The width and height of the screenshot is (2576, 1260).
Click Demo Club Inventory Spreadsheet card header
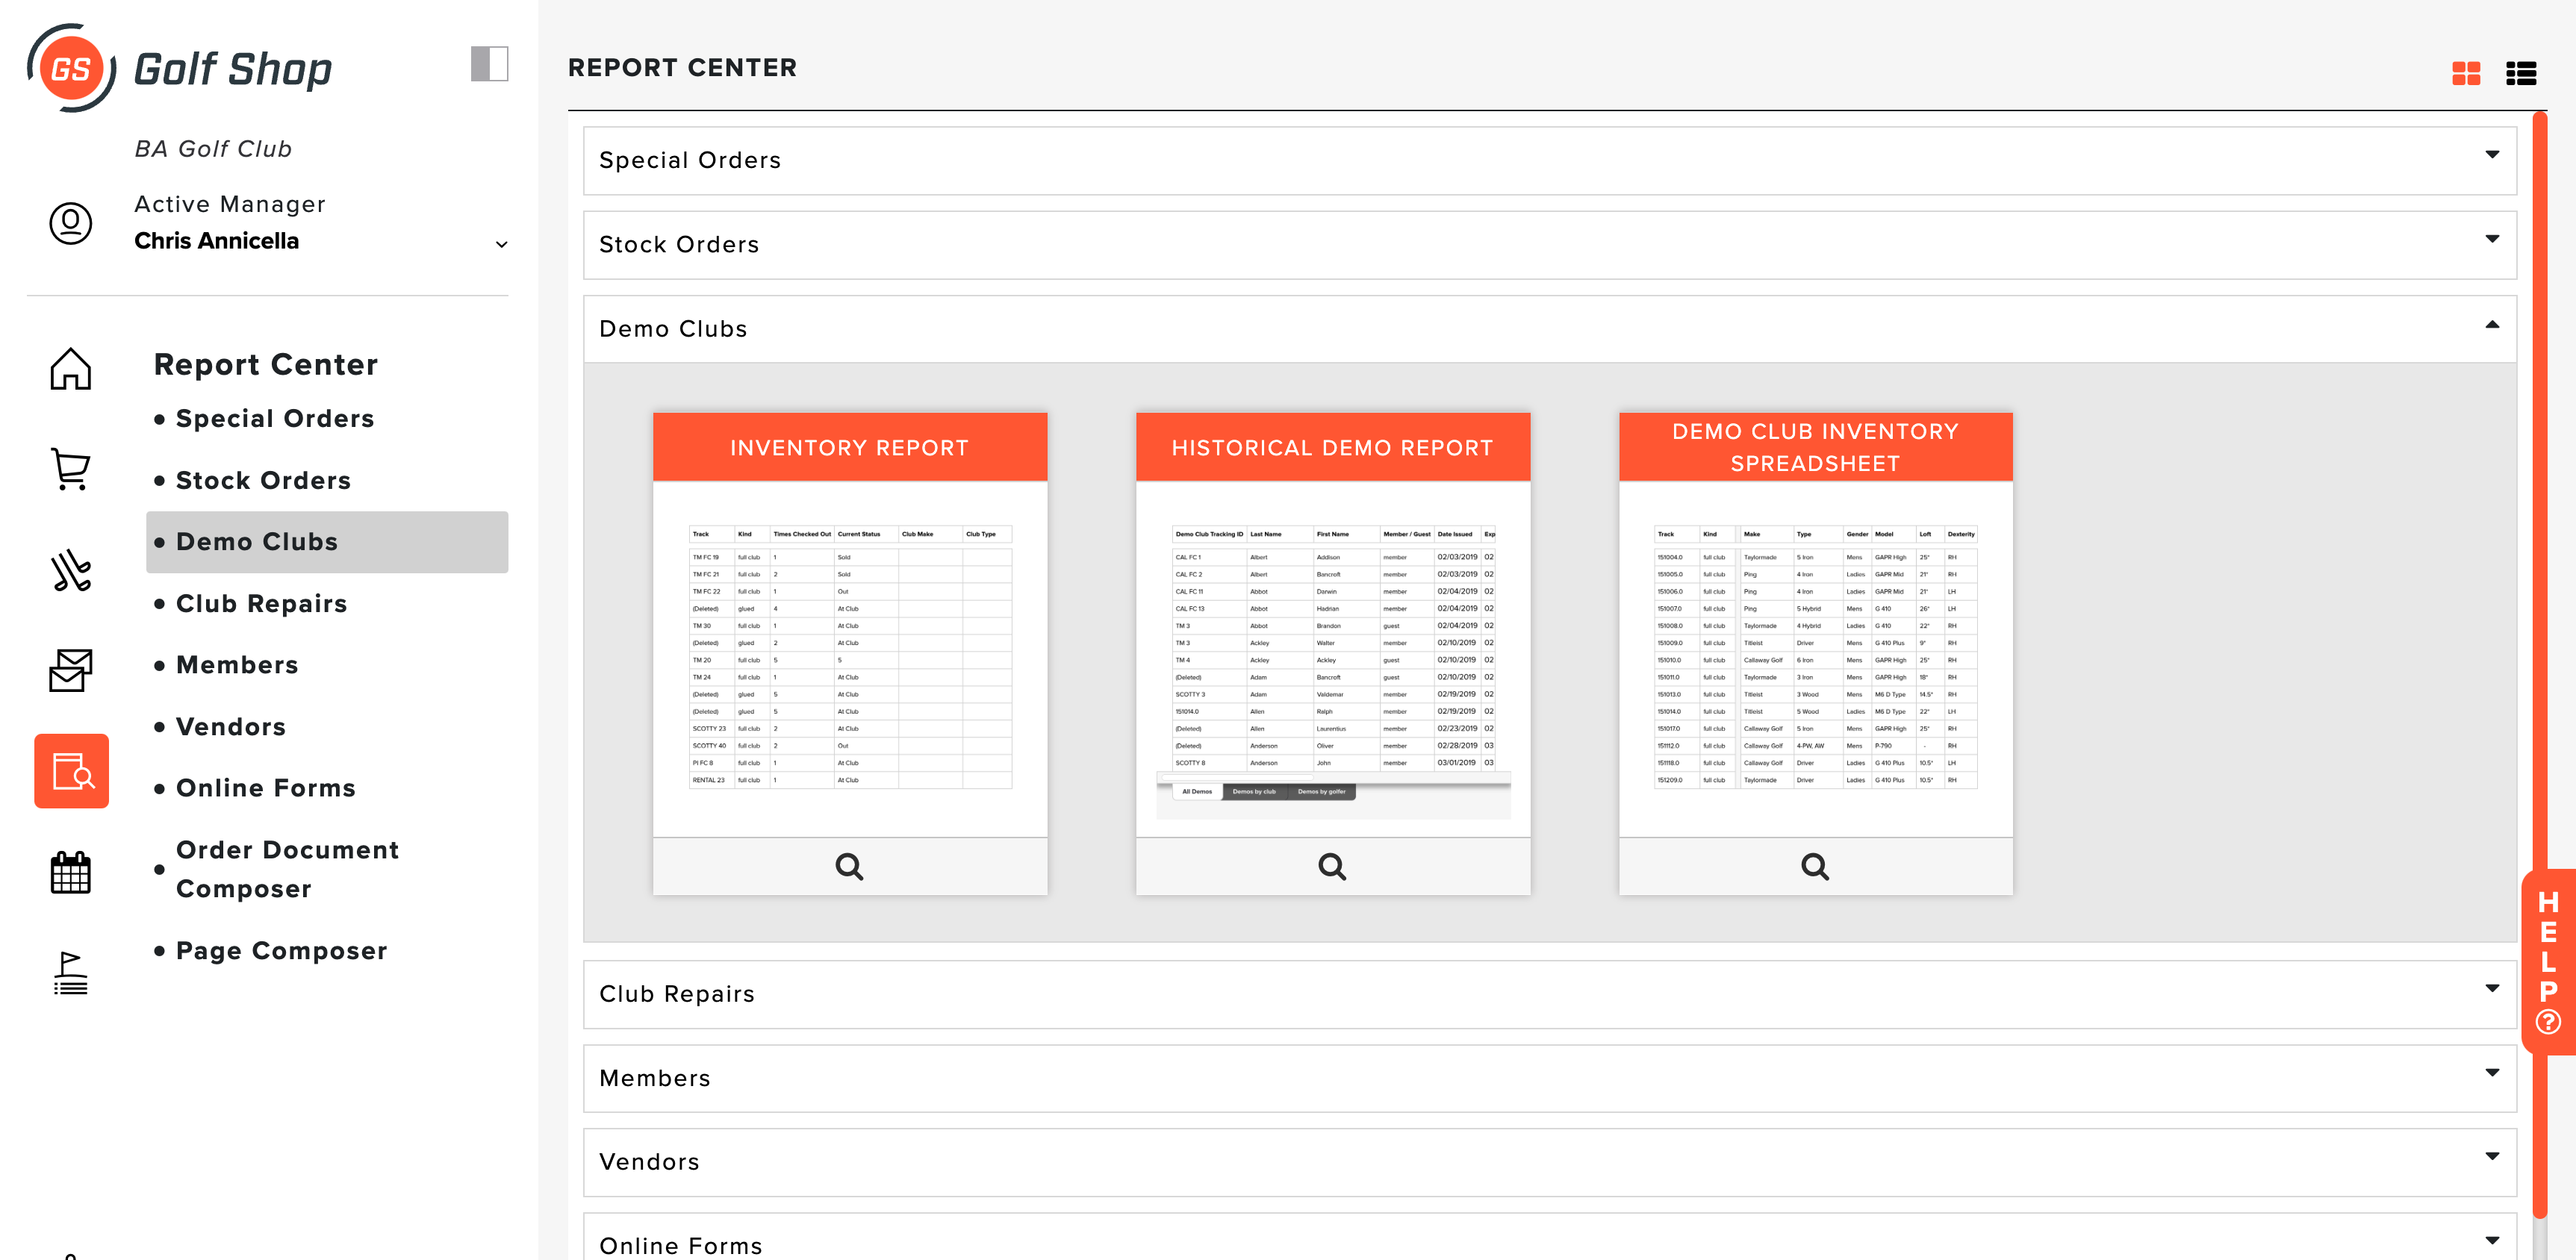point(1816,447)
